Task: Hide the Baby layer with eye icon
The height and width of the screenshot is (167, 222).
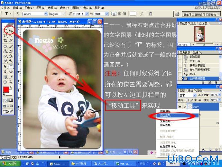Action: pos(180,107)
